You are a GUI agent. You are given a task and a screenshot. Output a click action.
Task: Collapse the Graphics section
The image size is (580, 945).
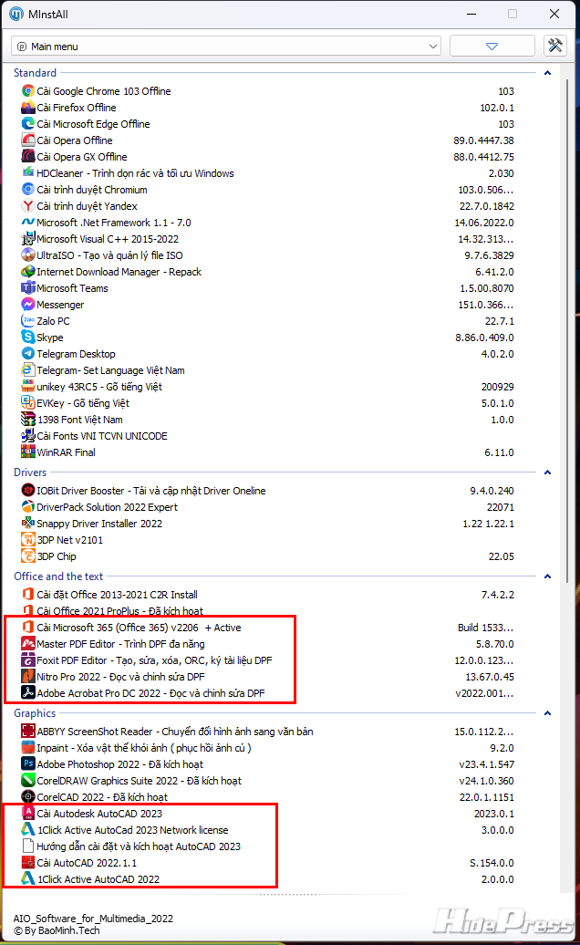(547, 713)
